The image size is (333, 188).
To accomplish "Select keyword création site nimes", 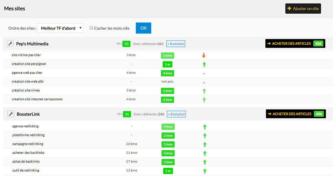I will coord(26,90).
